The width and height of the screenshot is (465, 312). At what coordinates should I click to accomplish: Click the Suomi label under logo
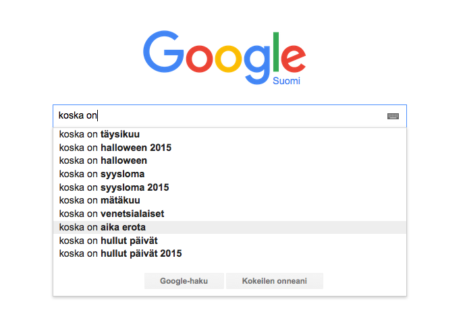[x=286, y=81]
